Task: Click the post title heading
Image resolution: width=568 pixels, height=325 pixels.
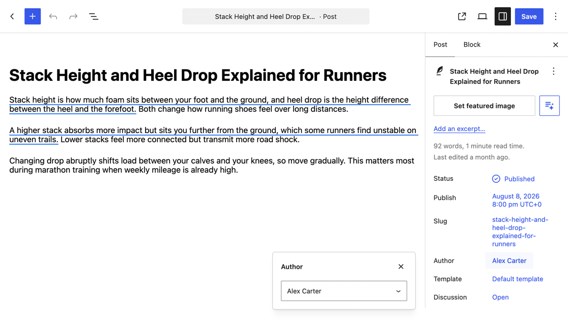Action: pyautogui.click(x=198, y=75)
